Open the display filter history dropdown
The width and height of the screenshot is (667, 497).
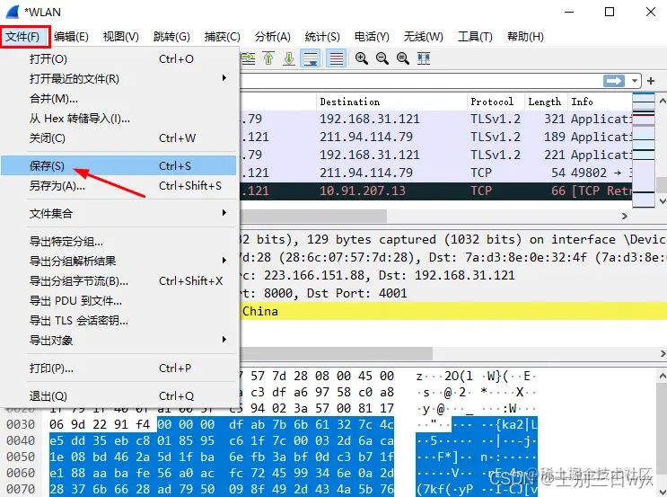[x=635, y=81]
